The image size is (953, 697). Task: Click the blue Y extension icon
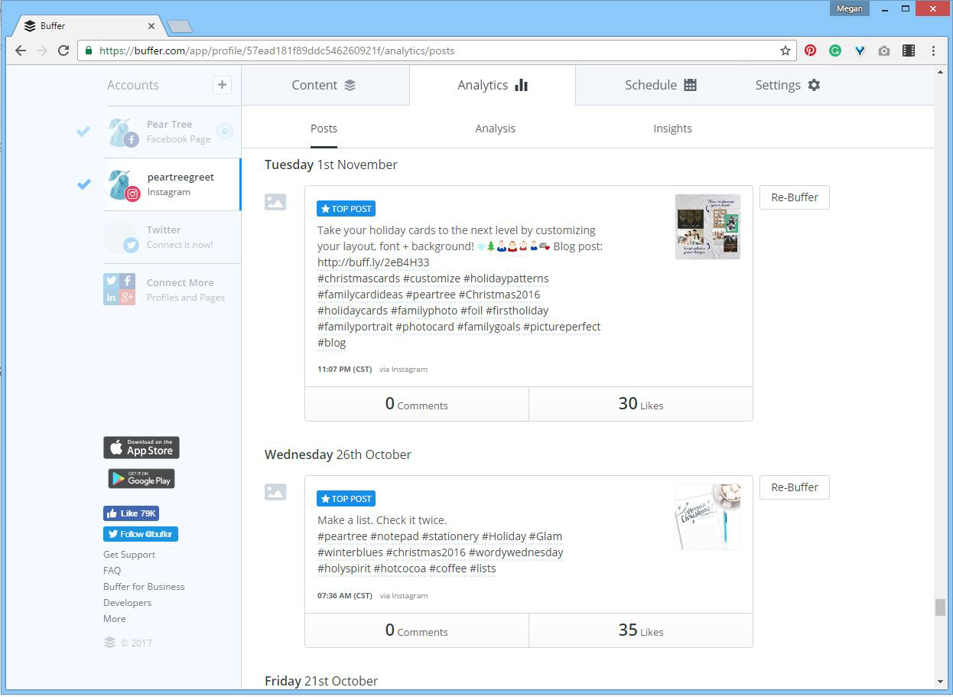pyautogui.click(x=860, y=50)
